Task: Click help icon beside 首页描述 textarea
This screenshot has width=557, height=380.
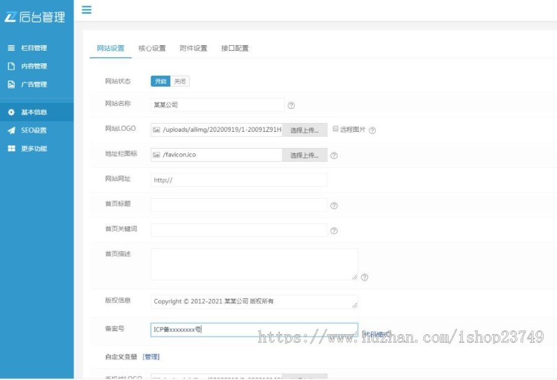Action: coord(365,277)
